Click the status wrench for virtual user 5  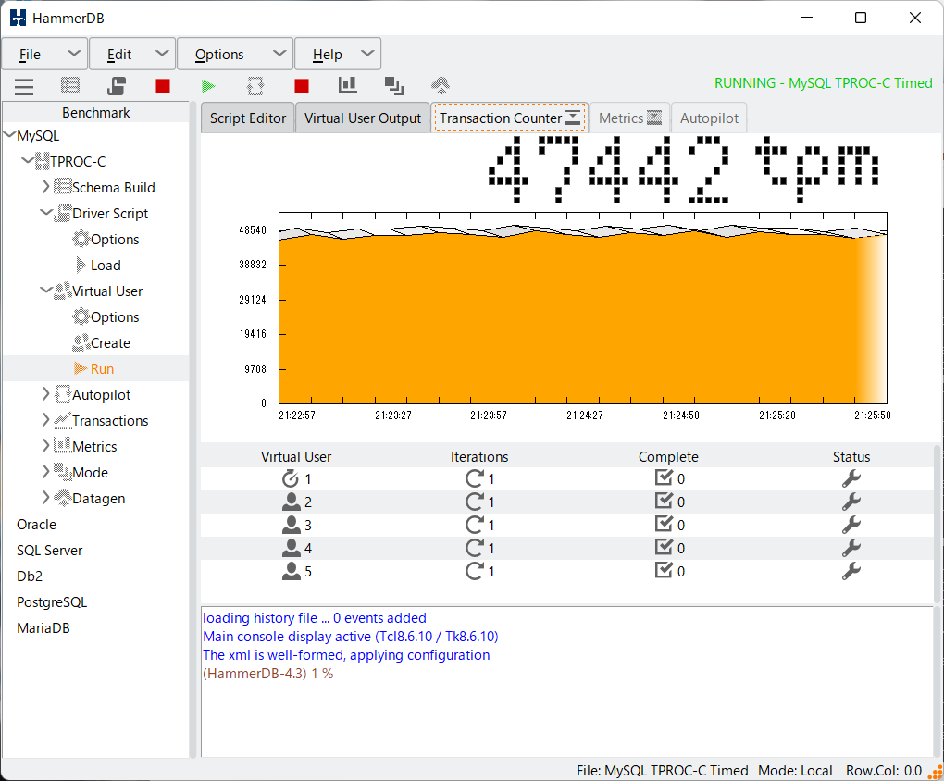pyautogui.click(x=851, y=571)
